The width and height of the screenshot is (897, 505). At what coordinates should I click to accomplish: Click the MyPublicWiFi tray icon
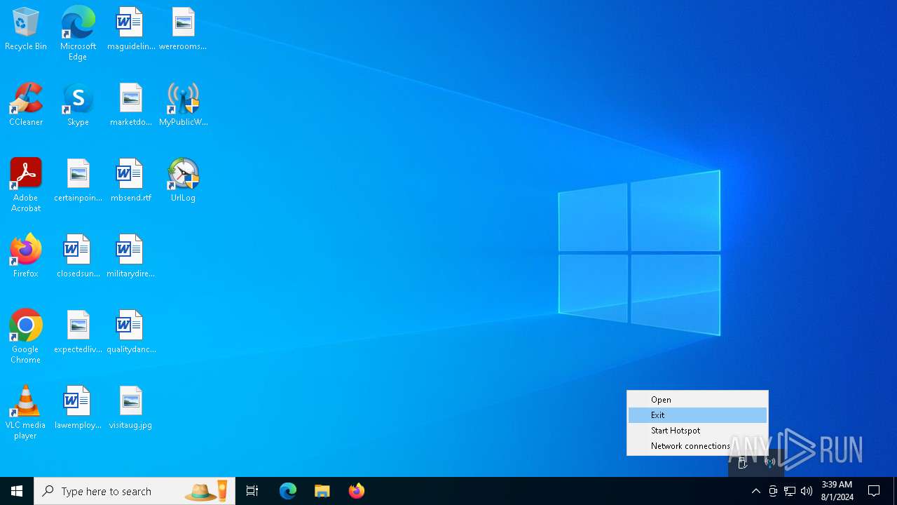click(x=770, y=462)
